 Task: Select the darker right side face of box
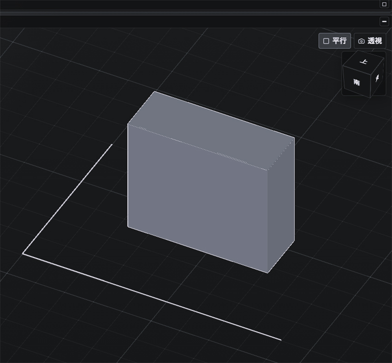(281, 205)
